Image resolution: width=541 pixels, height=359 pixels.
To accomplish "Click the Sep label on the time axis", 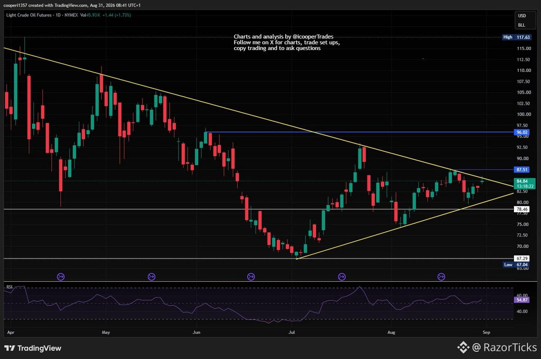I will (486, 333).
